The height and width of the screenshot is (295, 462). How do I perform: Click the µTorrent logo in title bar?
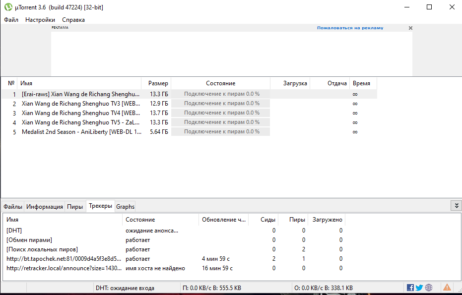(x=8, y=7)
